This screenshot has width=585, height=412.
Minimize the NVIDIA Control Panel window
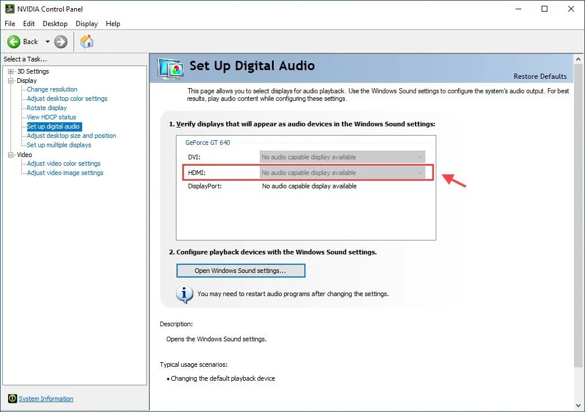pyautogui.click(x=518, y=9)
